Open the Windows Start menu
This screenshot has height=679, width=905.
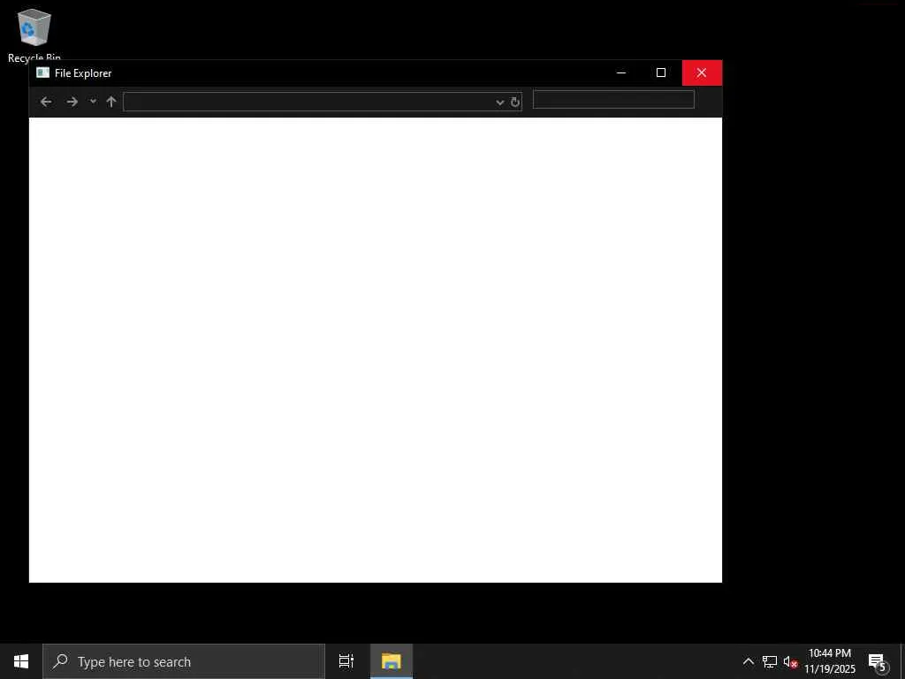pyautogui.click(x=21, y=661)
